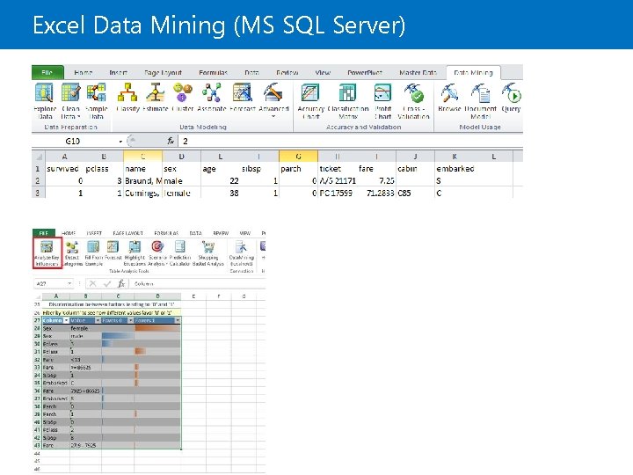Click the select-all corner of top sheet
This screenshot has height=475, width=633.
[39, 157]
